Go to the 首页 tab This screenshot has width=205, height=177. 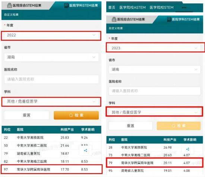112,7
